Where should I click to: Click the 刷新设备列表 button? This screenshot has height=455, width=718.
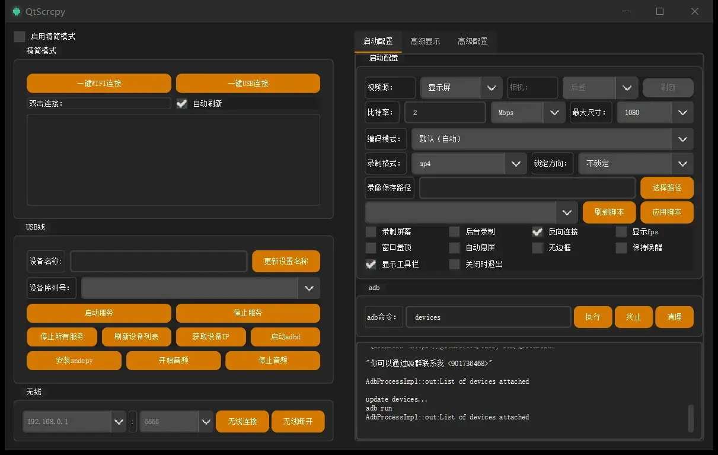(136, 336)
